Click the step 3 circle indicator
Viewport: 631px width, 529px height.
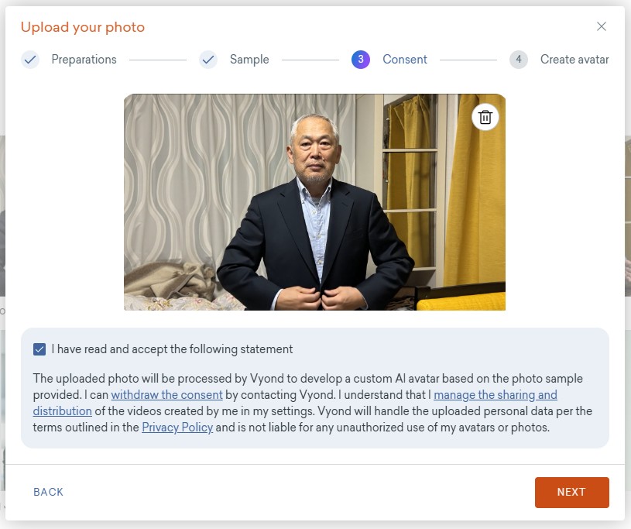coord(361,60)
